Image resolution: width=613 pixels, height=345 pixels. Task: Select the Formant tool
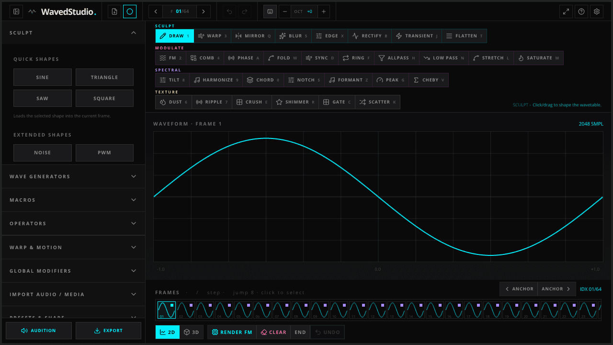click(x=349, y=80)
